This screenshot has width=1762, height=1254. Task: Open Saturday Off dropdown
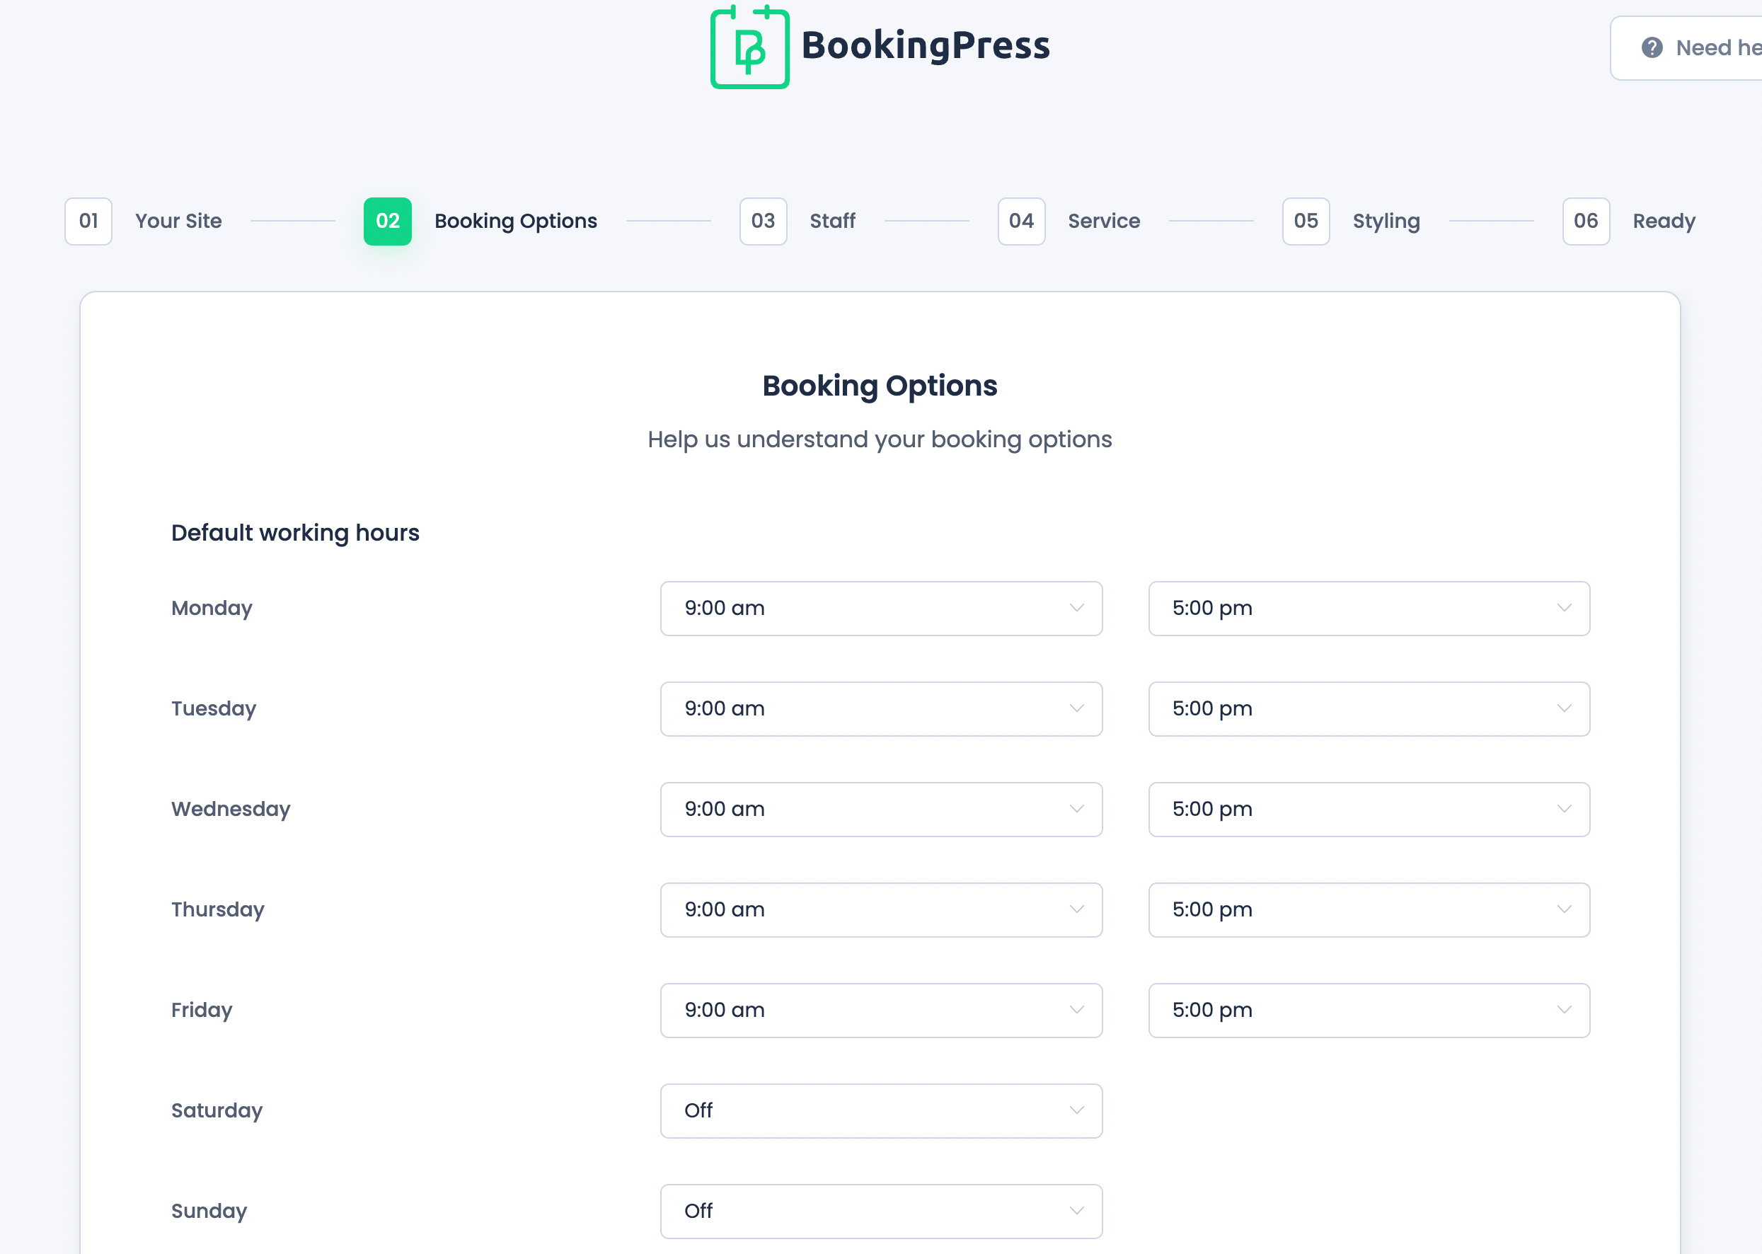(x=881, y=1110)
